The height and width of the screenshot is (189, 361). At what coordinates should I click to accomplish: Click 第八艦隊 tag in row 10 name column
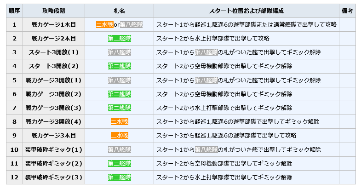(120, 149)
